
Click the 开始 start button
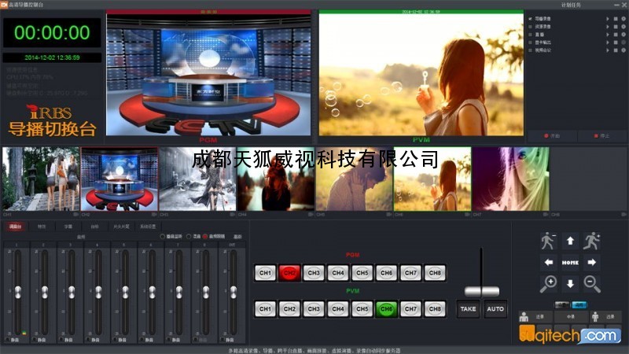553,136
